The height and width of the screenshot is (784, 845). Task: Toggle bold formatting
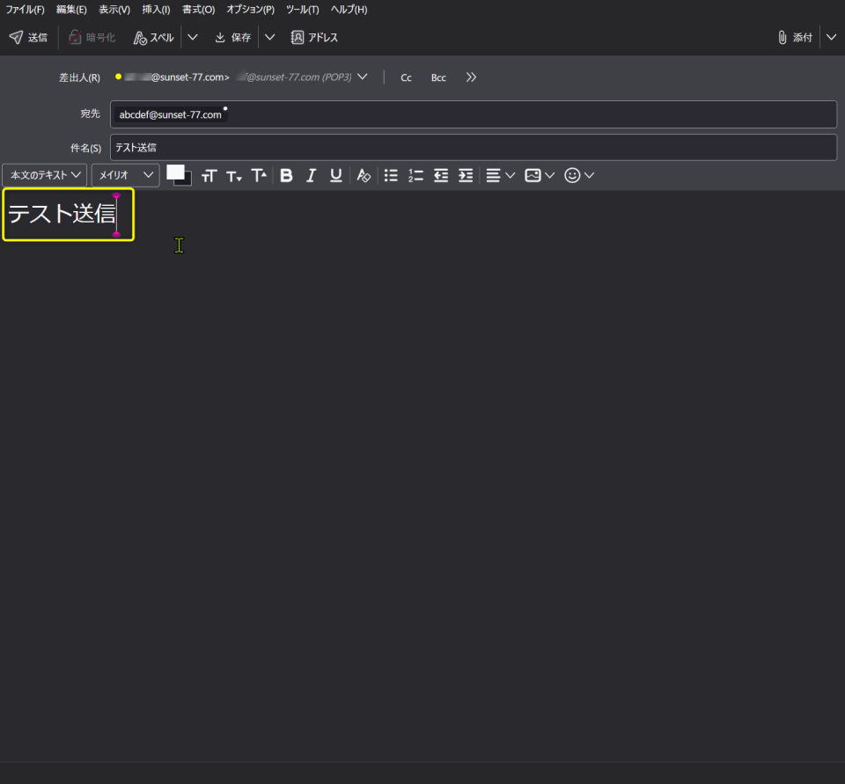point(286,176)
